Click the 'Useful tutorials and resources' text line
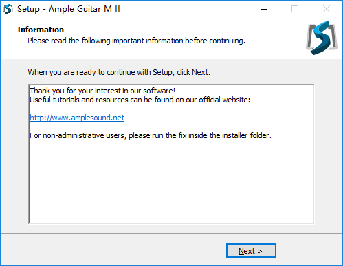This screenshot has height=266, width=343. point(140,100)
